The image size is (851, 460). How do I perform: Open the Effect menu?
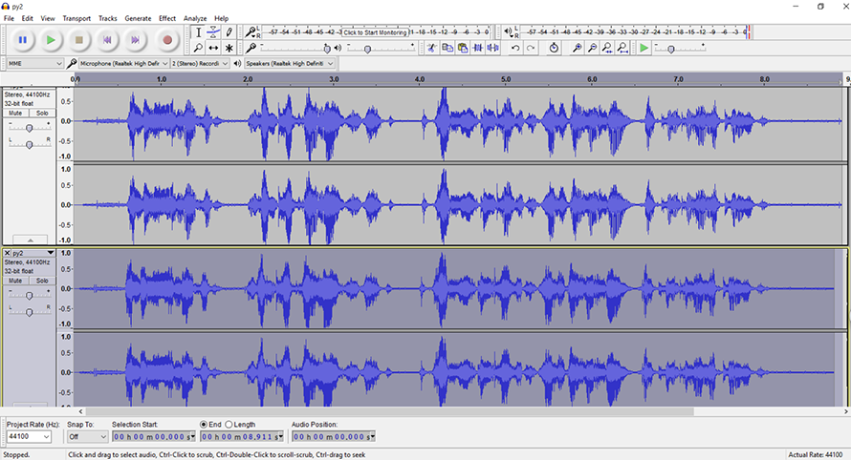tap(167, 18)
